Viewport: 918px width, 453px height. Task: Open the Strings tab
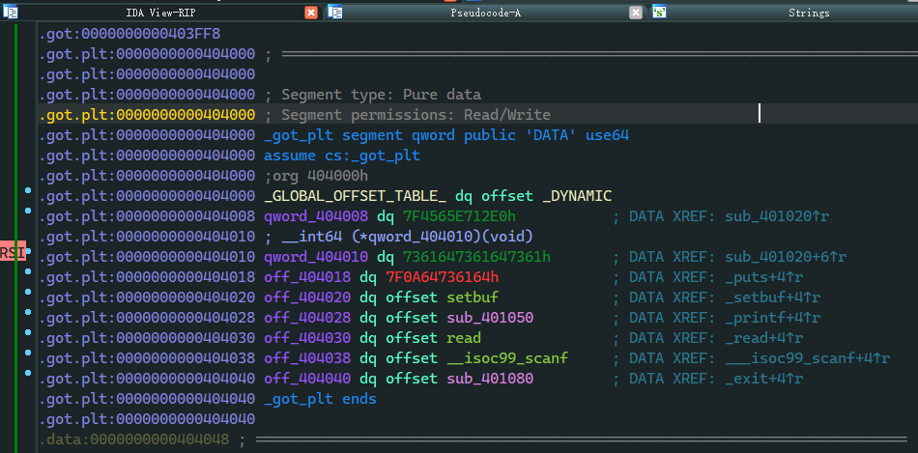(x=808, y=13)
